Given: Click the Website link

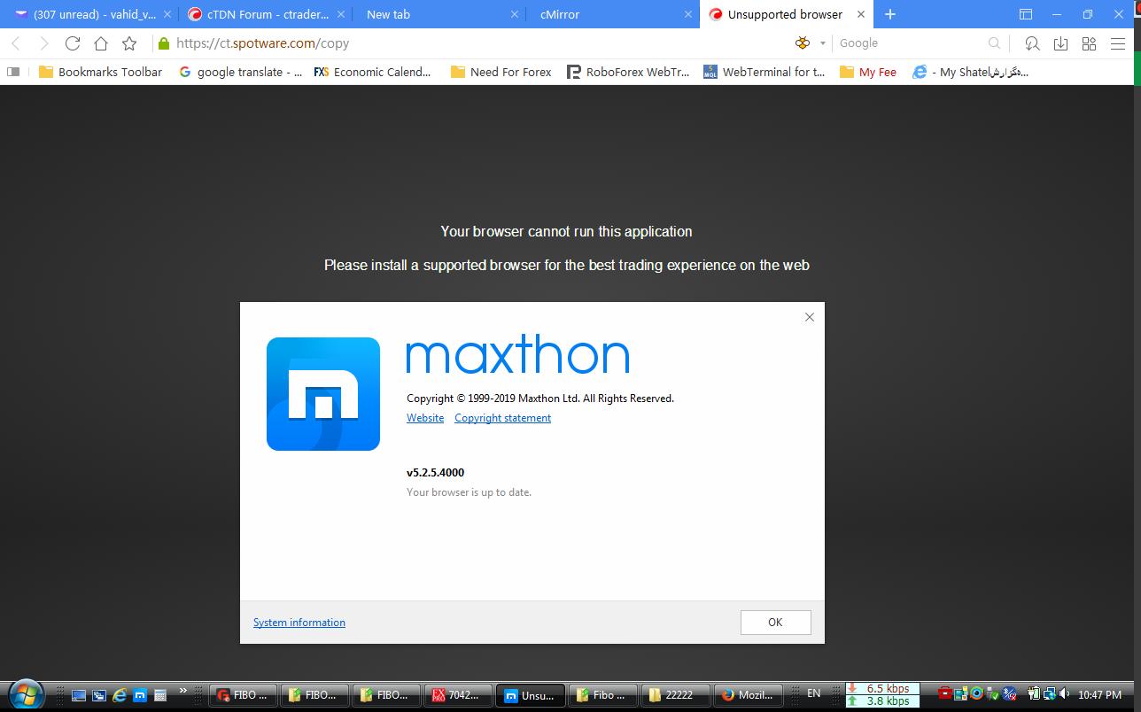Looking at the screenshot, I should point(425,418).
